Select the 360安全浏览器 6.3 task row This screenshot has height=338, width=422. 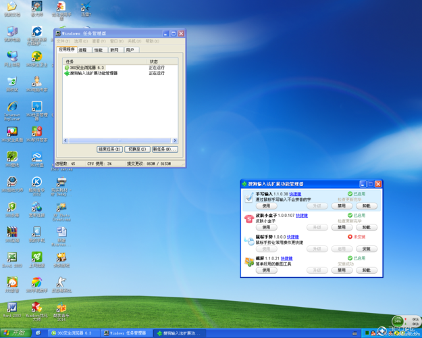click(120, 68)
